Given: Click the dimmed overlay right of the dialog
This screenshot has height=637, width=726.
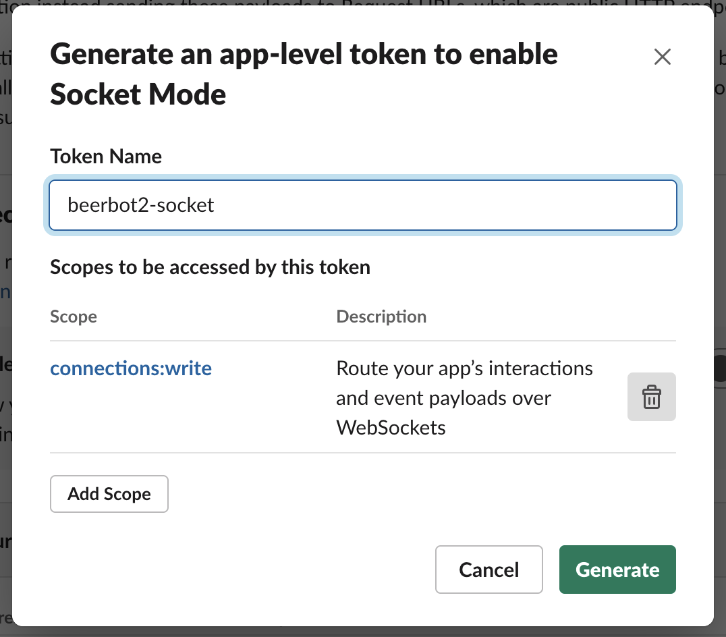Looking at the screenshot, I should 720,202.
